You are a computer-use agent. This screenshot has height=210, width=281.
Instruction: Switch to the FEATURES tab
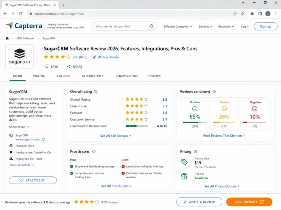coord(63,76)
